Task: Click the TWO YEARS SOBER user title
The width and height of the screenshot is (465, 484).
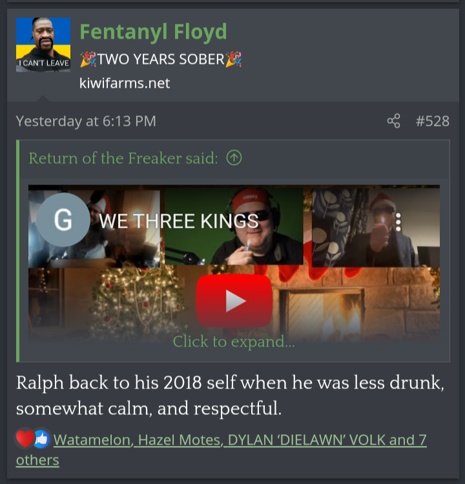Action: click(161, 59)
